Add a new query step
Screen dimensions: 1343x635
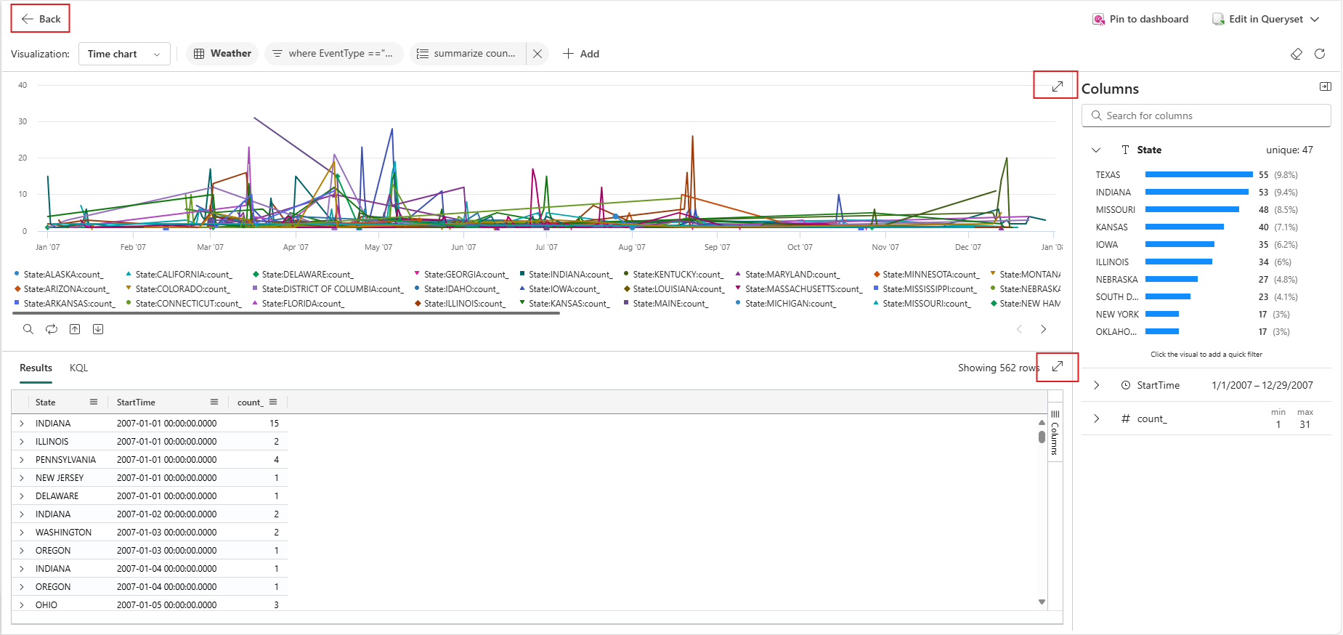[x=581, y=54]
